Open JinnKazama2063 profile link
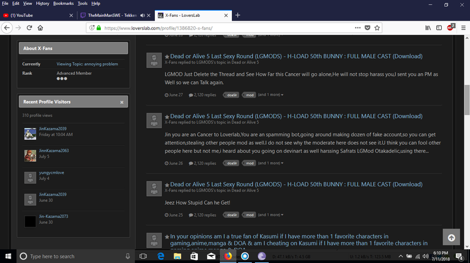Image resolution: width=470 pixels, height=263 pixels. tap(54, 151)
